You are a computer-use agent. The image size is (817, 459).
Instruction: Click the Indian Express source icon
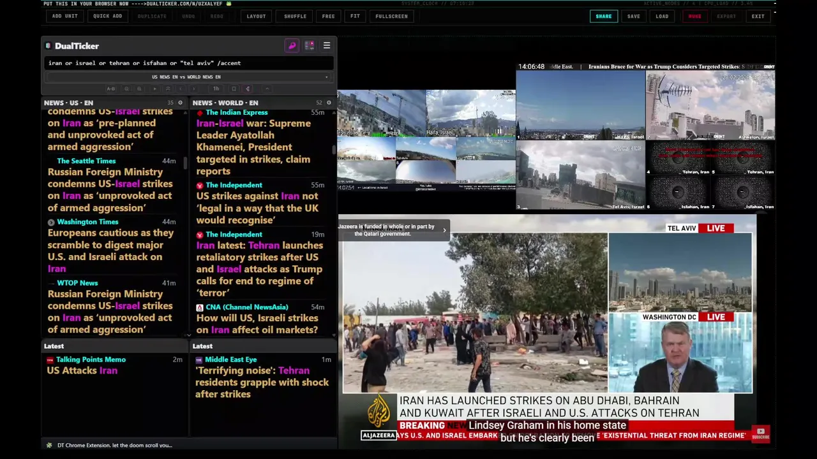[x=200, y=113]
